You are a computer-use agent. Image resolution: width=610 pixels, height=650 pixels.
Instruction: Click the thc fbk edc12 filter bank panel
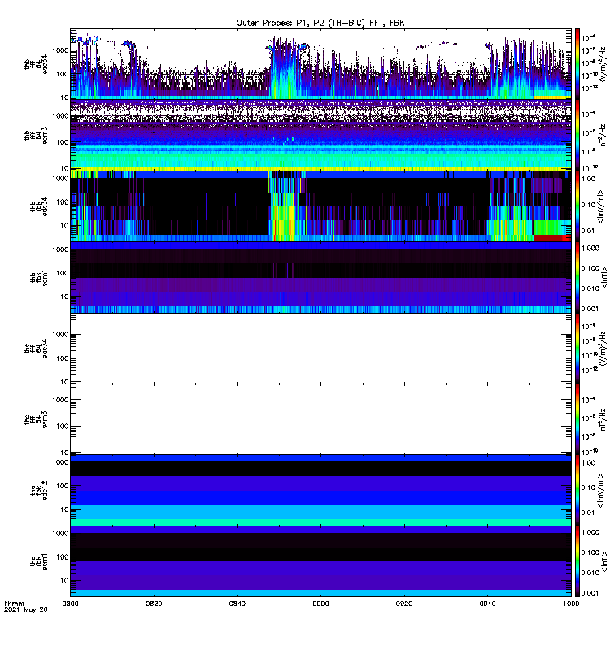(320, 491)
